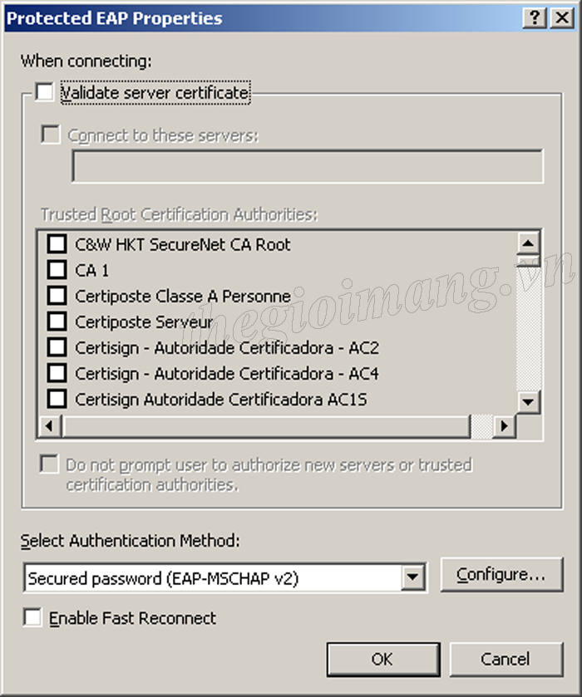
Task: Click the Configure... button
Action: click(x=501, y=574)
